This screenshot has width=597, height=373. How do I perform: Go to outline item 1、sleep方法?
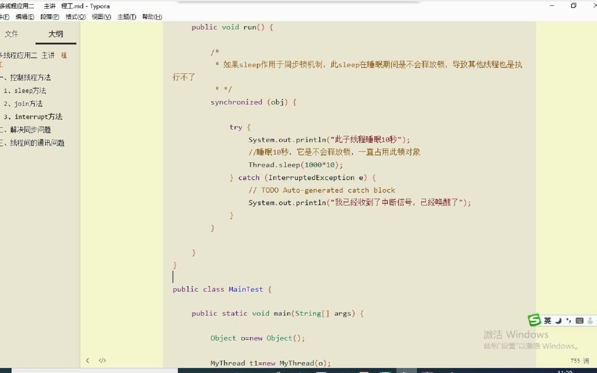(25, 90)
